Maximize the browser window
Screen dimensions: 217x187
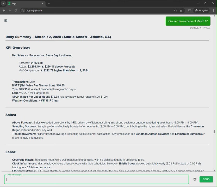point(205,3)
